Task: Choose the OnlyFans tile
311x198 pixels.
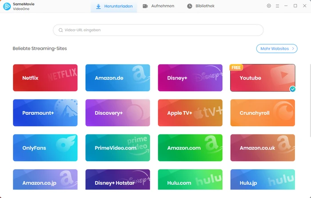Action: click(x=45, y=148)
